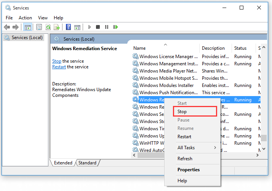Click the horizontal scrollbar right arrow
Image resolution: width=272 pixels, height=191 pixels.
(258, 155)
